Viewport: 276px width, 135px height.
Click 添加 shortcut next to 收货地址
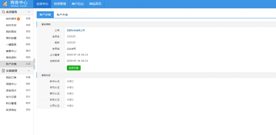tap(28, 110)
